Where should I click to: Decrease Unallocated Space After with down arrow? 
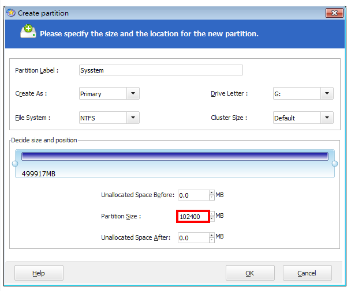coord(212,240)
